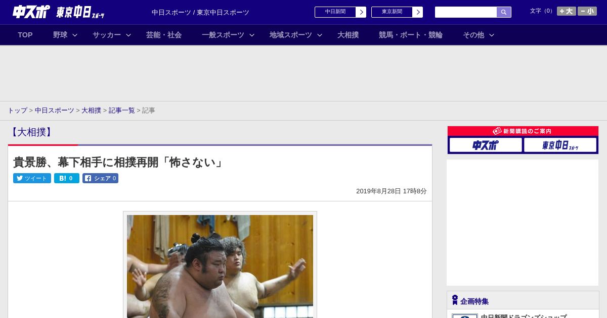Click arrow next to 東京新聞 button
Image resolution: width=607 pixels, height=318 pixels.
pos(417,12)
